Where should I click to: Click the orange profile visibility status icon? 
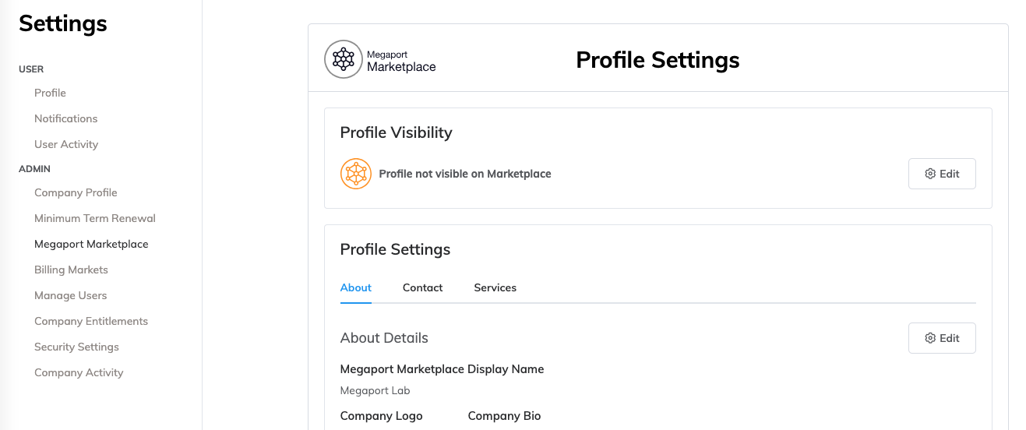356,174
